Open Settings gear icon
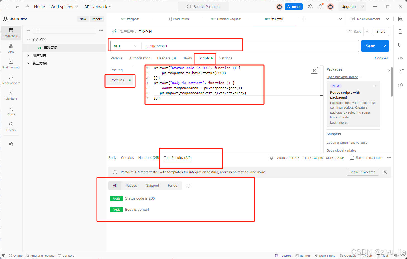This screenshot has height=259, width=407. pos(310,7)
